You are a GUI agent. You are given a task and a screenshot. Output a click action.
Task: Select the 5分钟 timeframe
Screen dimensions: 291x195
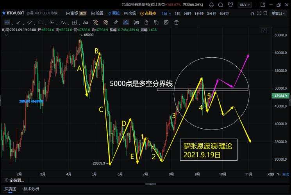click(x=224, y=13)
